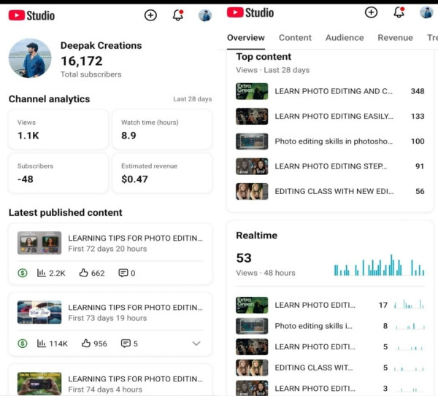Open the Estimated revenue $0.47 card
The image size is (438, 396).
pos(163,173)
